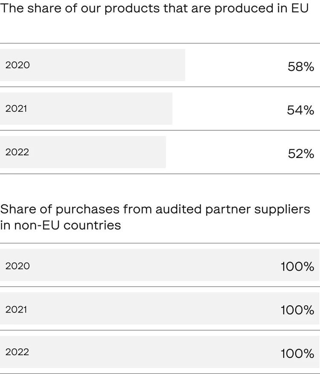Select the 52% value label
This screenshot has width=320, height=374.
pos(301,154)
